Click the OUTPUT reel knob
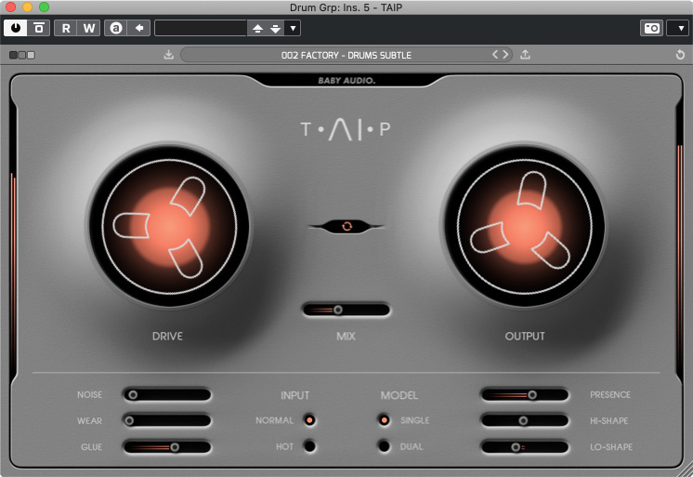 pyautogui.click(x=525, y=226)
